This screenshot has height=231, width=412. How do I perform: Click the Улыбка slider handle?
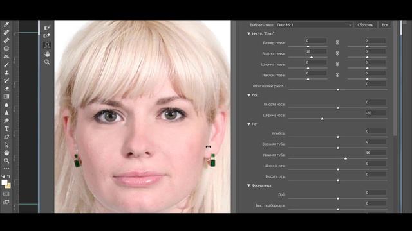(x=338, y=137)
